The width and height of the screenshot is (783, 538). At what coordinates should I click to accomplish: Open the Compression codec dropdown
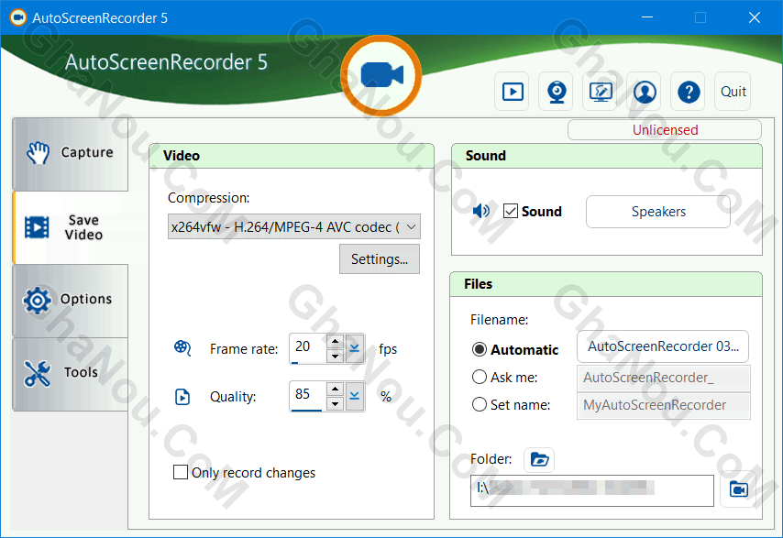pyautogui.click(x=294, y=227)
